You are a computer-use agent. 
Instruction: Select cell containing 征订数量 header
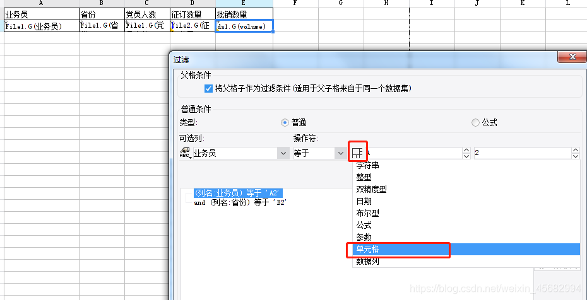(x=193, y=14)
